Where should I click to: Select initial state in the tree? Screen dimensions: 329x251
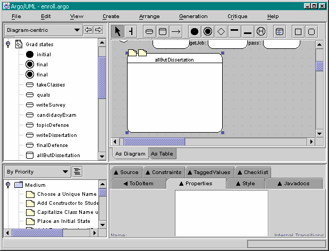click(x=38, y=55)
